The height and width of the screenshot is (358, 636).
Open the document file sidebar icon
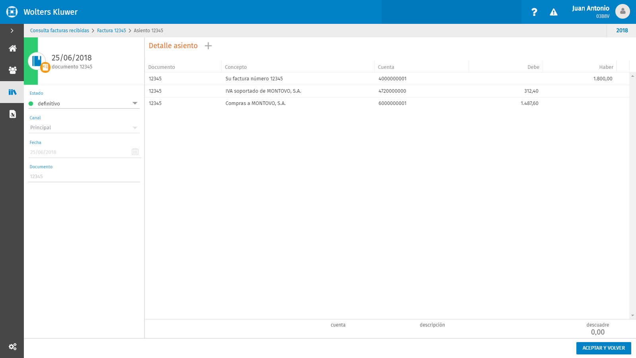13,114
